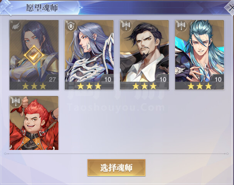Click the class icon on the red-haired character card
Image resolution: width=234 pixels, height=185 pixels.
coord(16,102)
